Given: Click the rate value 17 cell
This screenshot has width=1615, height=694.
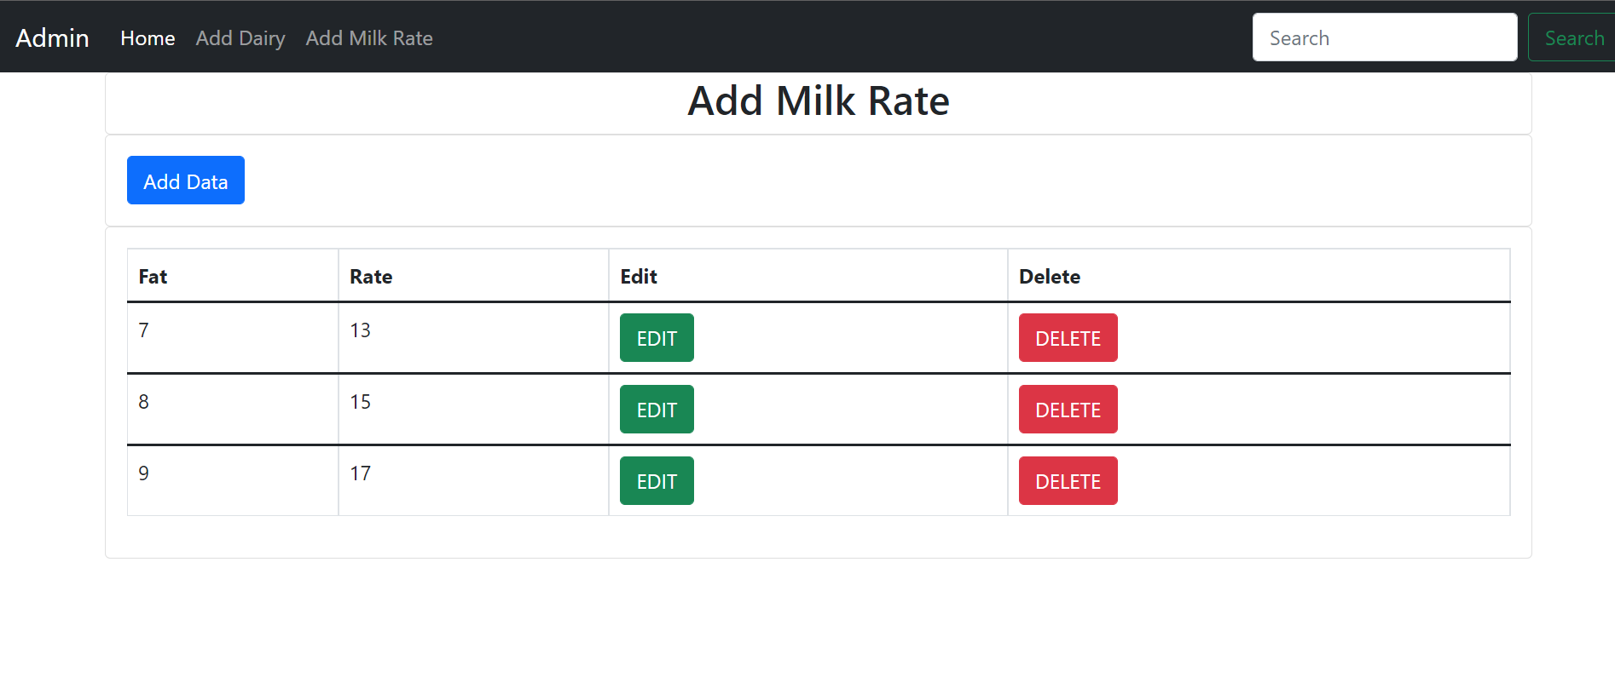Looking at the screenshot, I should tap(360, 473).
